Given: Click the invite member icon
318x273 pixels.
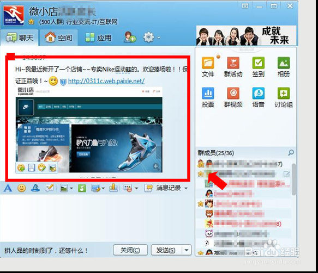Looking at the screenshot, I should (x=130, y=37).
